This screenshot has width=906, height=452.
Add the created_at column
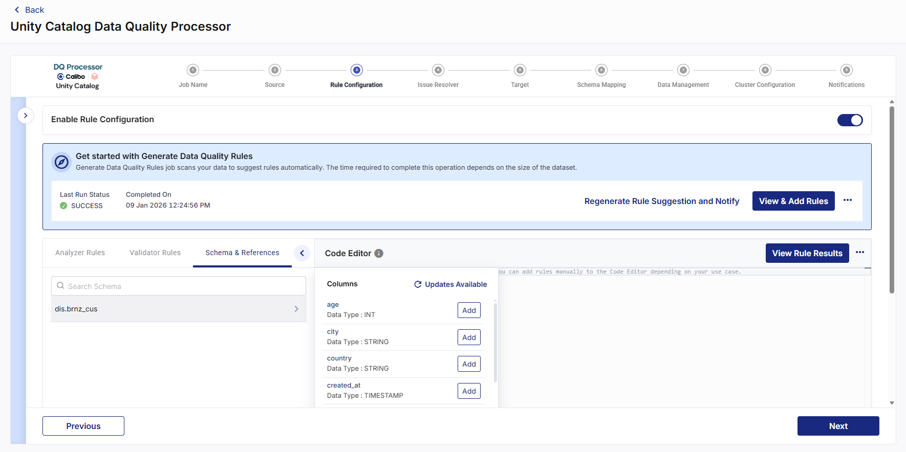coord(469,391)
